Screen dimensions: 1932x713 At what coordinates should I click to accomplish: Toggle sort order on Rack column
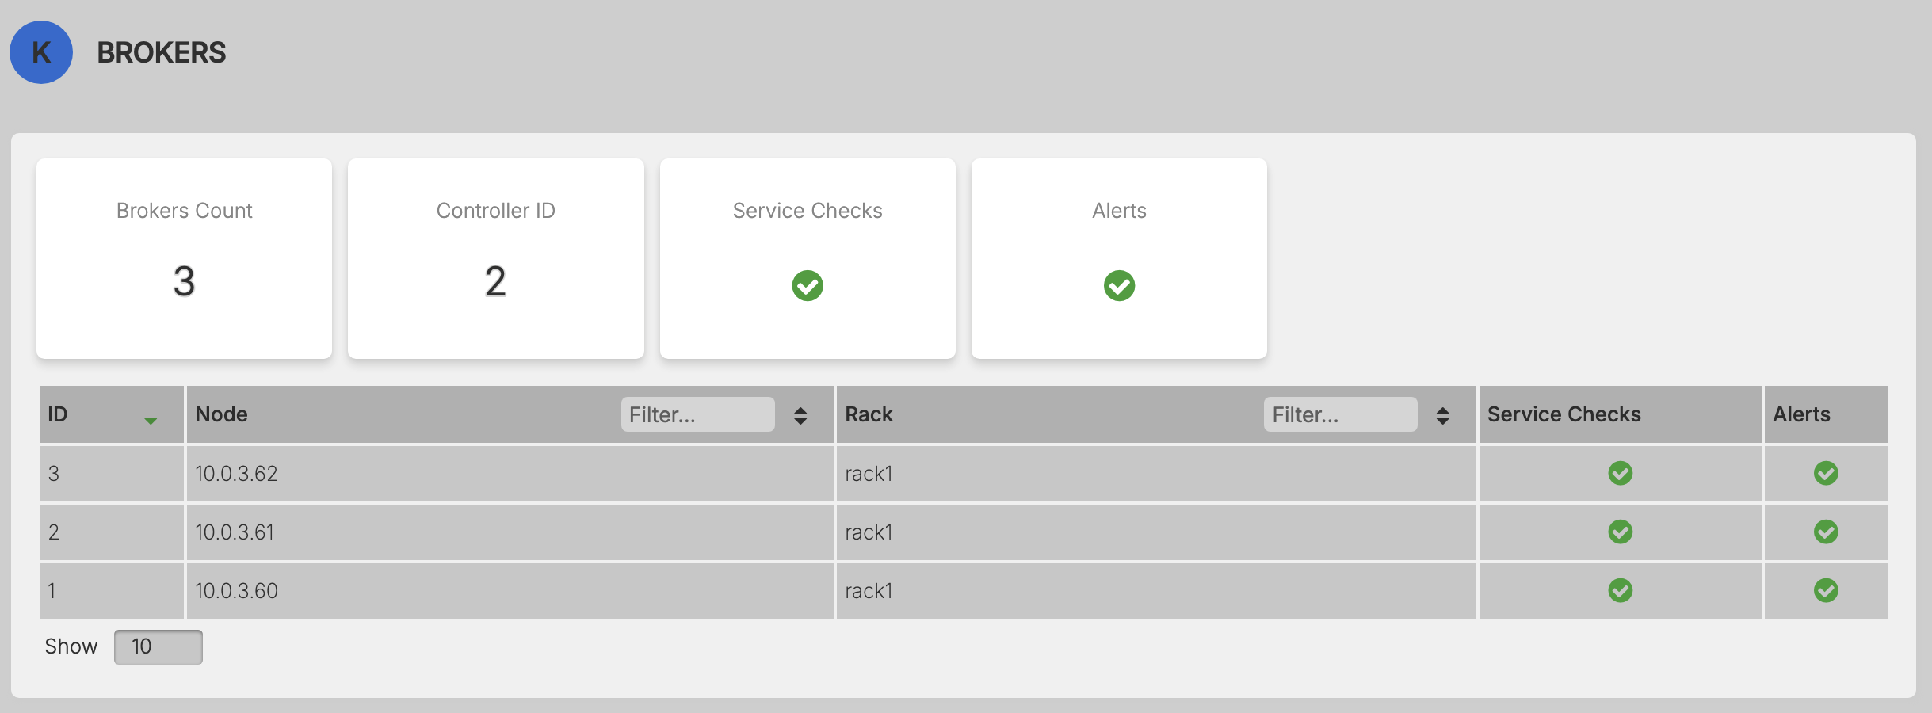tap(1442, 415)
